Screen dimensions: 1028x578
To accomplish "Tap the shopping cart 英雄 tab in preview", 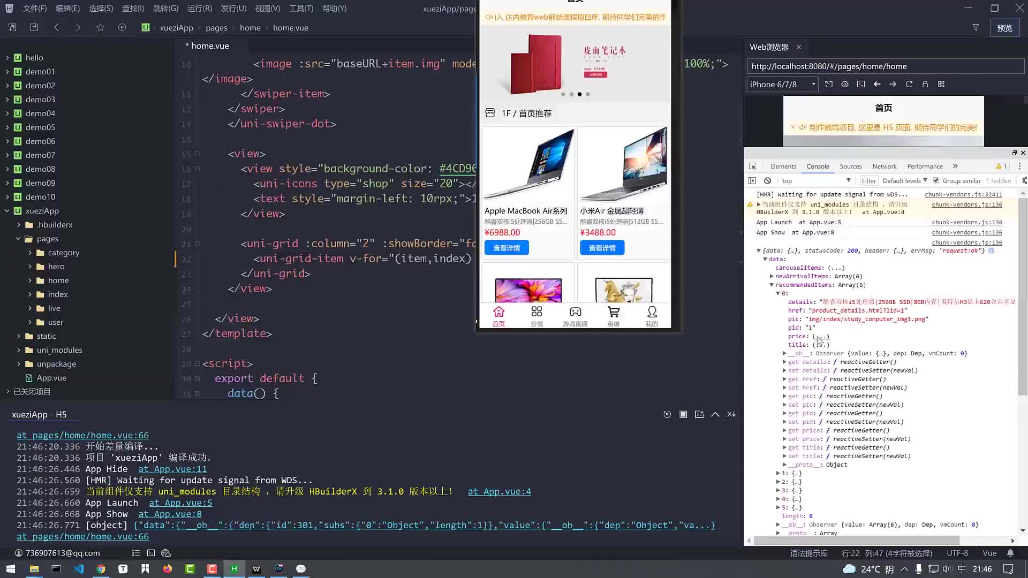I will tap(614, 316).
